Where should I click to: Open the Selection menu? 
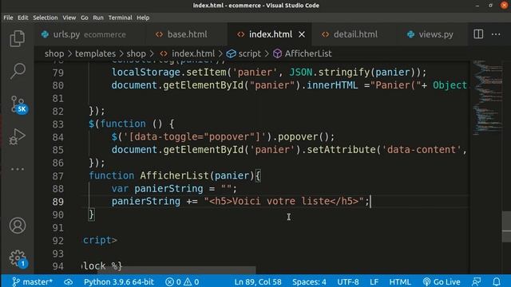[46, 18]
